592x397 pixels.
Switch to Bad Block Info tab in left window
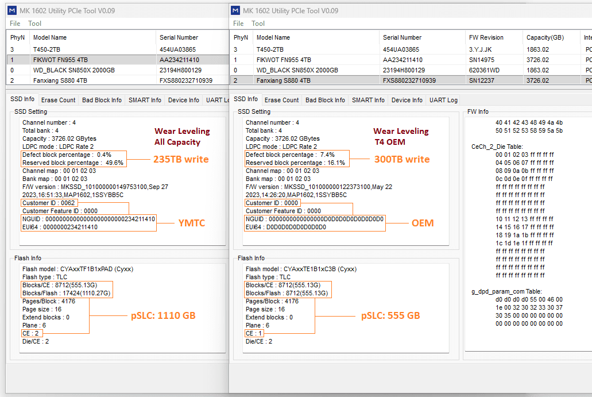[x=102, y=100]
